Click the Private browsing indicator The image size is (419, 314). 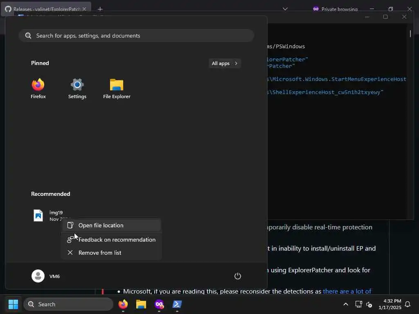pos(335,9)
